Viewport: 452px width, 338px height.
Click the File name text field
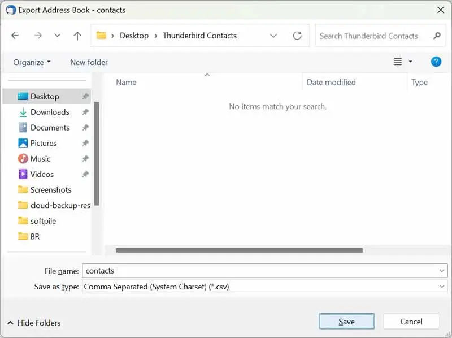tap(260, 271)
